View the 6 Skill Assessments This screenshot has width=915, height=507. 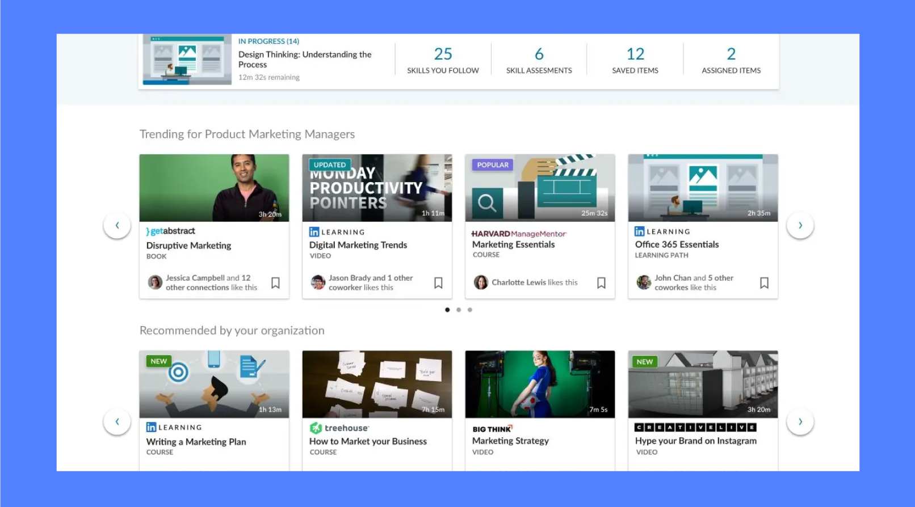click(539, 60)
